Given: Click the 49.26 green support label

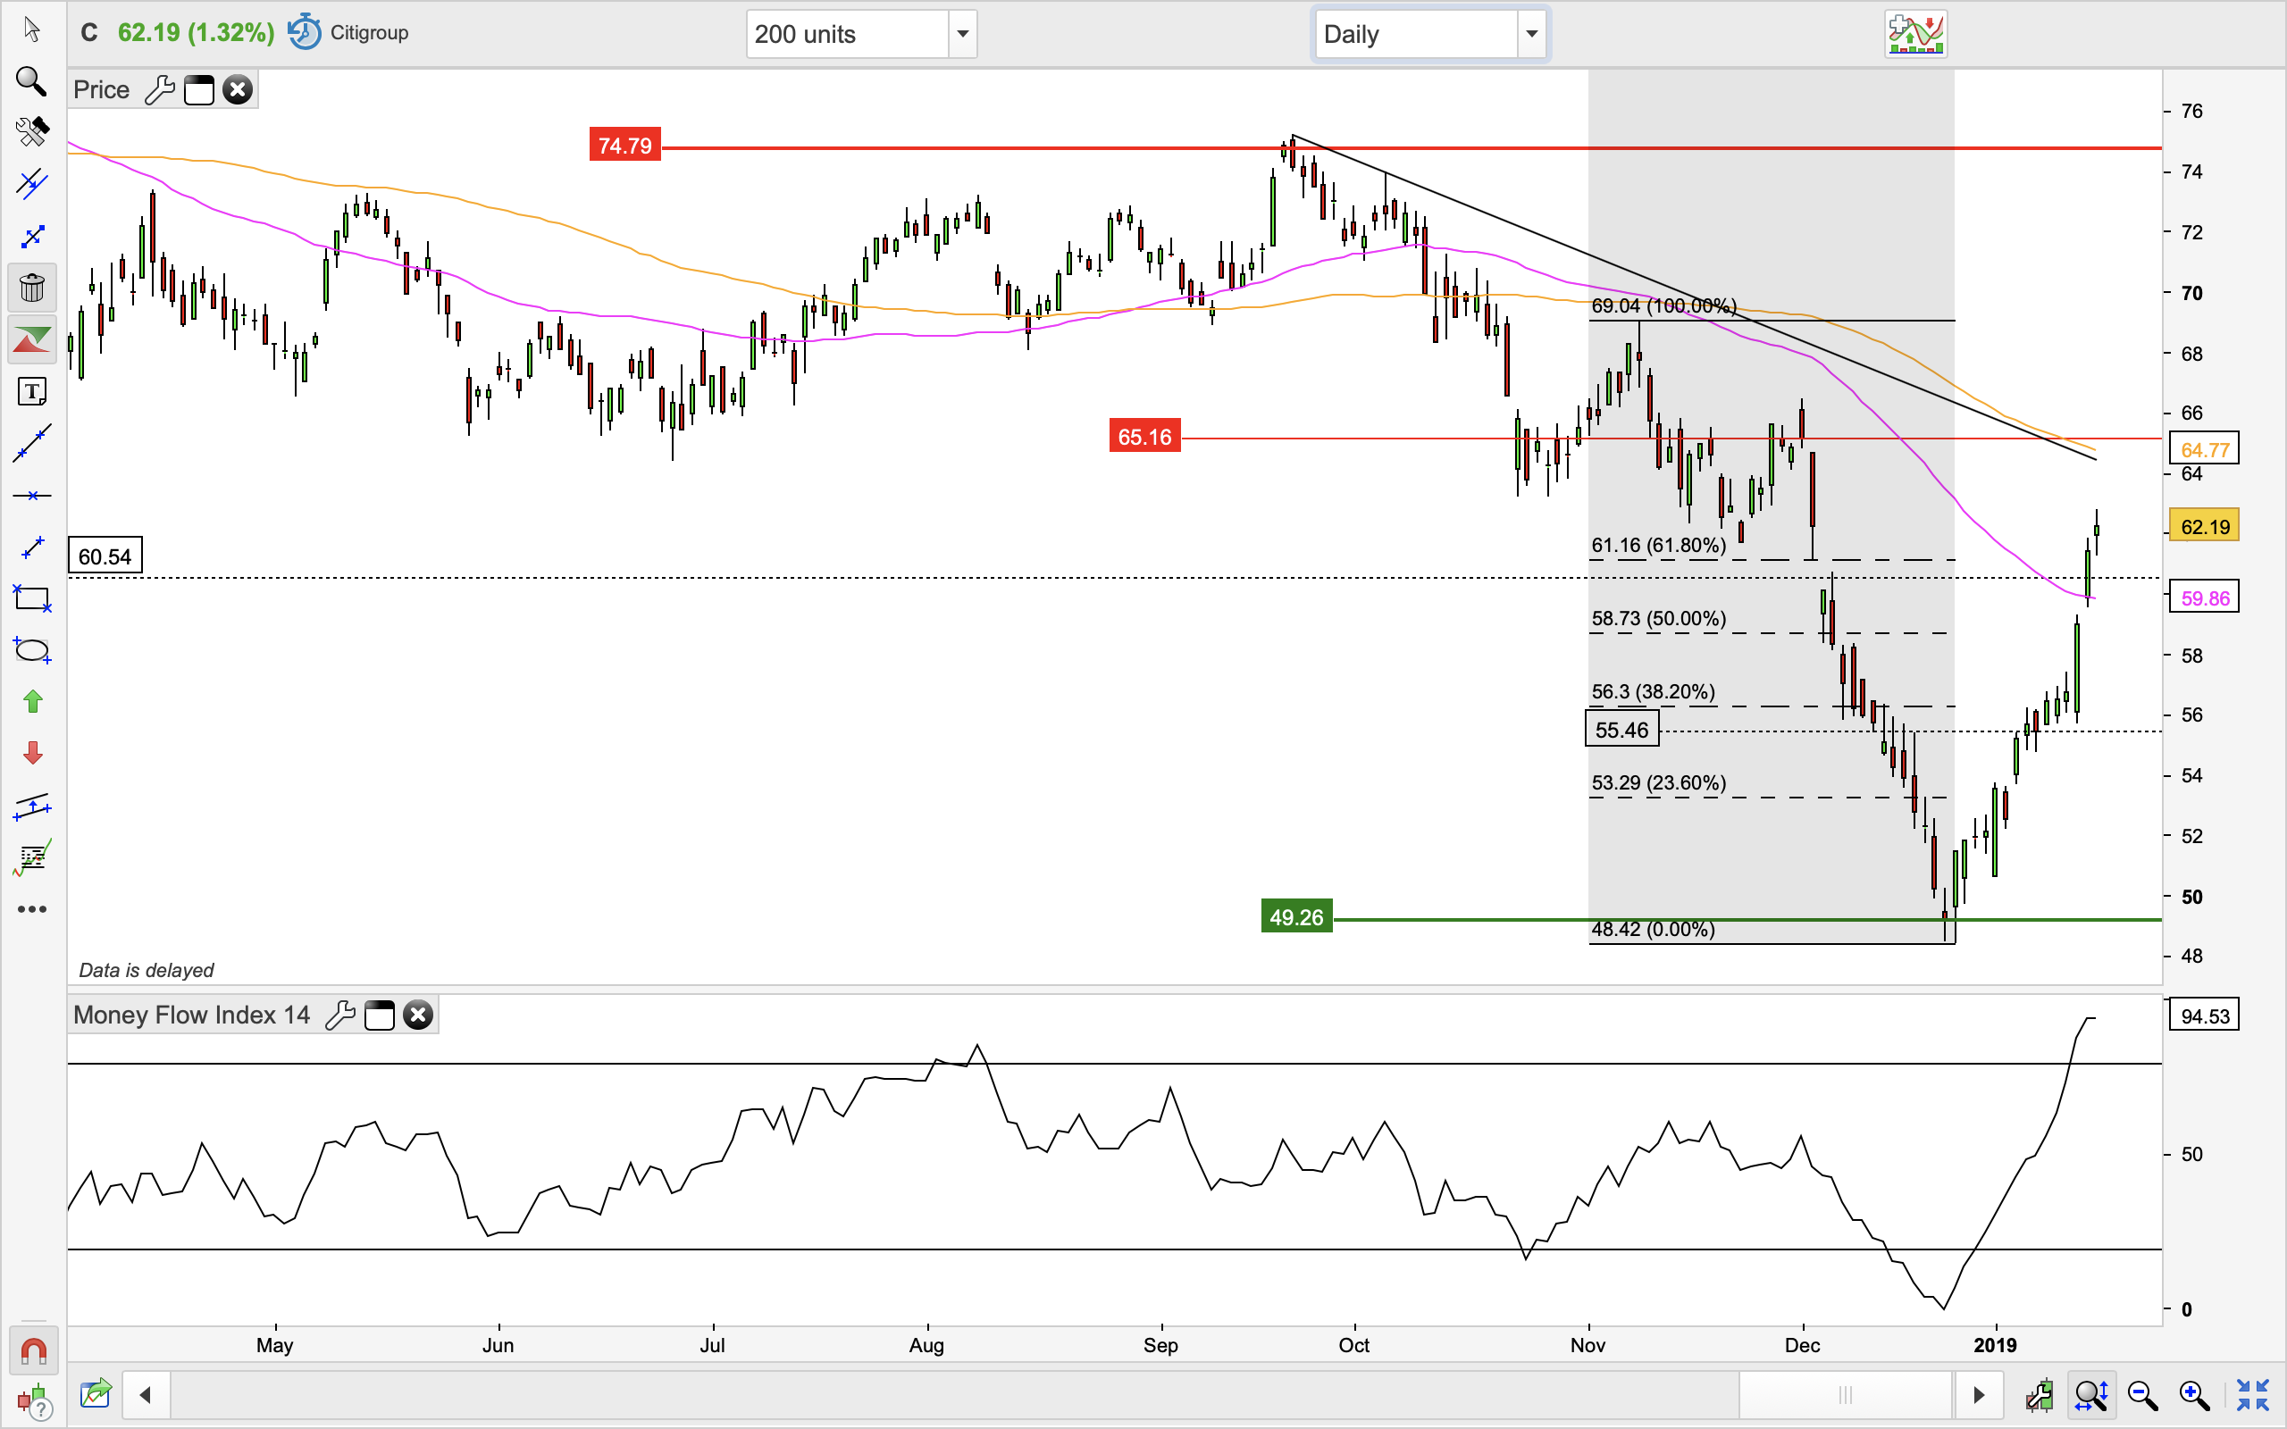Looking at the screenshot, I should pos(1296,916).
